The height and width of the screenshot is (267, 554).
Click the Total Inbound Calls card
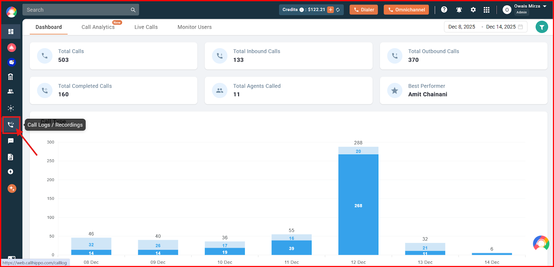(288, 56)
